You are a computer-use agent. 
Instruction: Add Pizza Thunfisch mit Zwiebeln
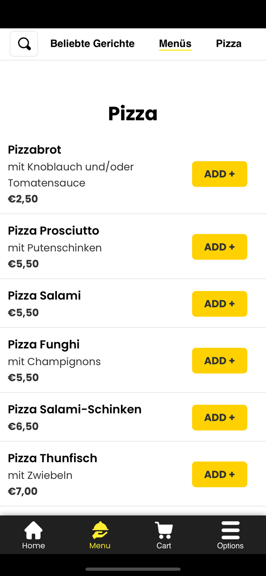[x=220, y=474]
